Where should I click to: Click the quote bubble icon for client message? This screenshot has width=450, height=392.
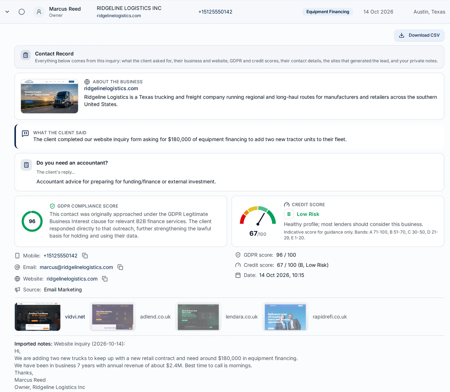25,133
